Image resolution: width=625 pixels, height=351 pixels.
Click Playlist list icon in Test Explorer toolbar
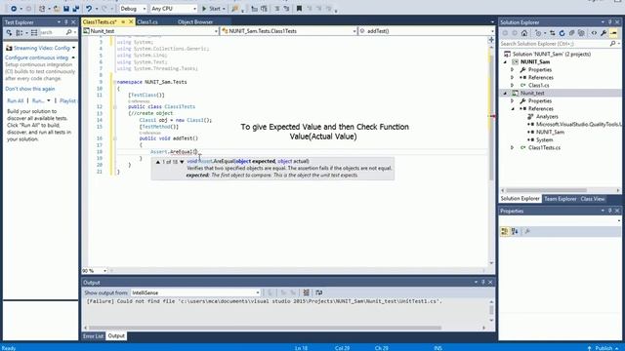pyautogui.click(x=34, y=32)
